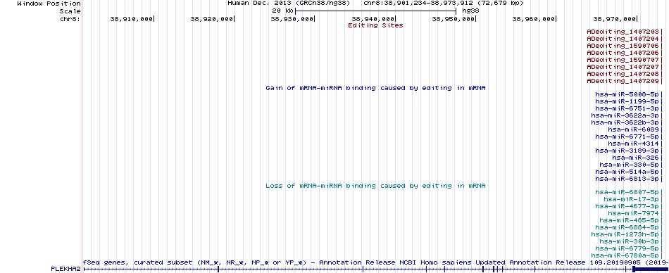The width and height of the screenshot is (669, 273).
Task: Open hsa-miR-4677-3p loss item
Action: tap(627, 206)
